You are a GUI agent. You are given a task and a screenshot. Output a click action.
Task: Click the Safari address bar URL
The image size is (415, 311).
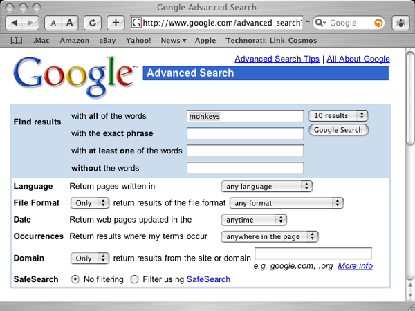coord(222,23)
